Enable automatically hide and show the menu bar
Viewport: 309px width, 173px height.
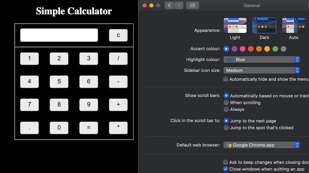coord(226,79)
